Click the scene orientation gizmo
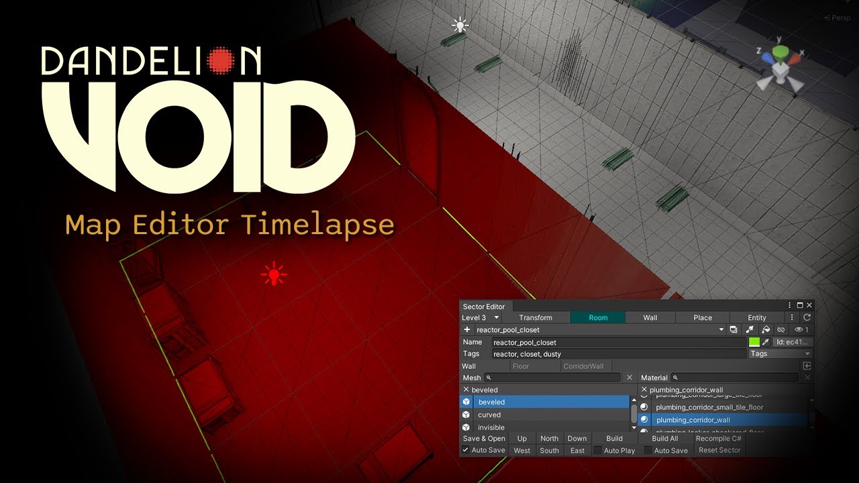 click(x=778, y=67)
